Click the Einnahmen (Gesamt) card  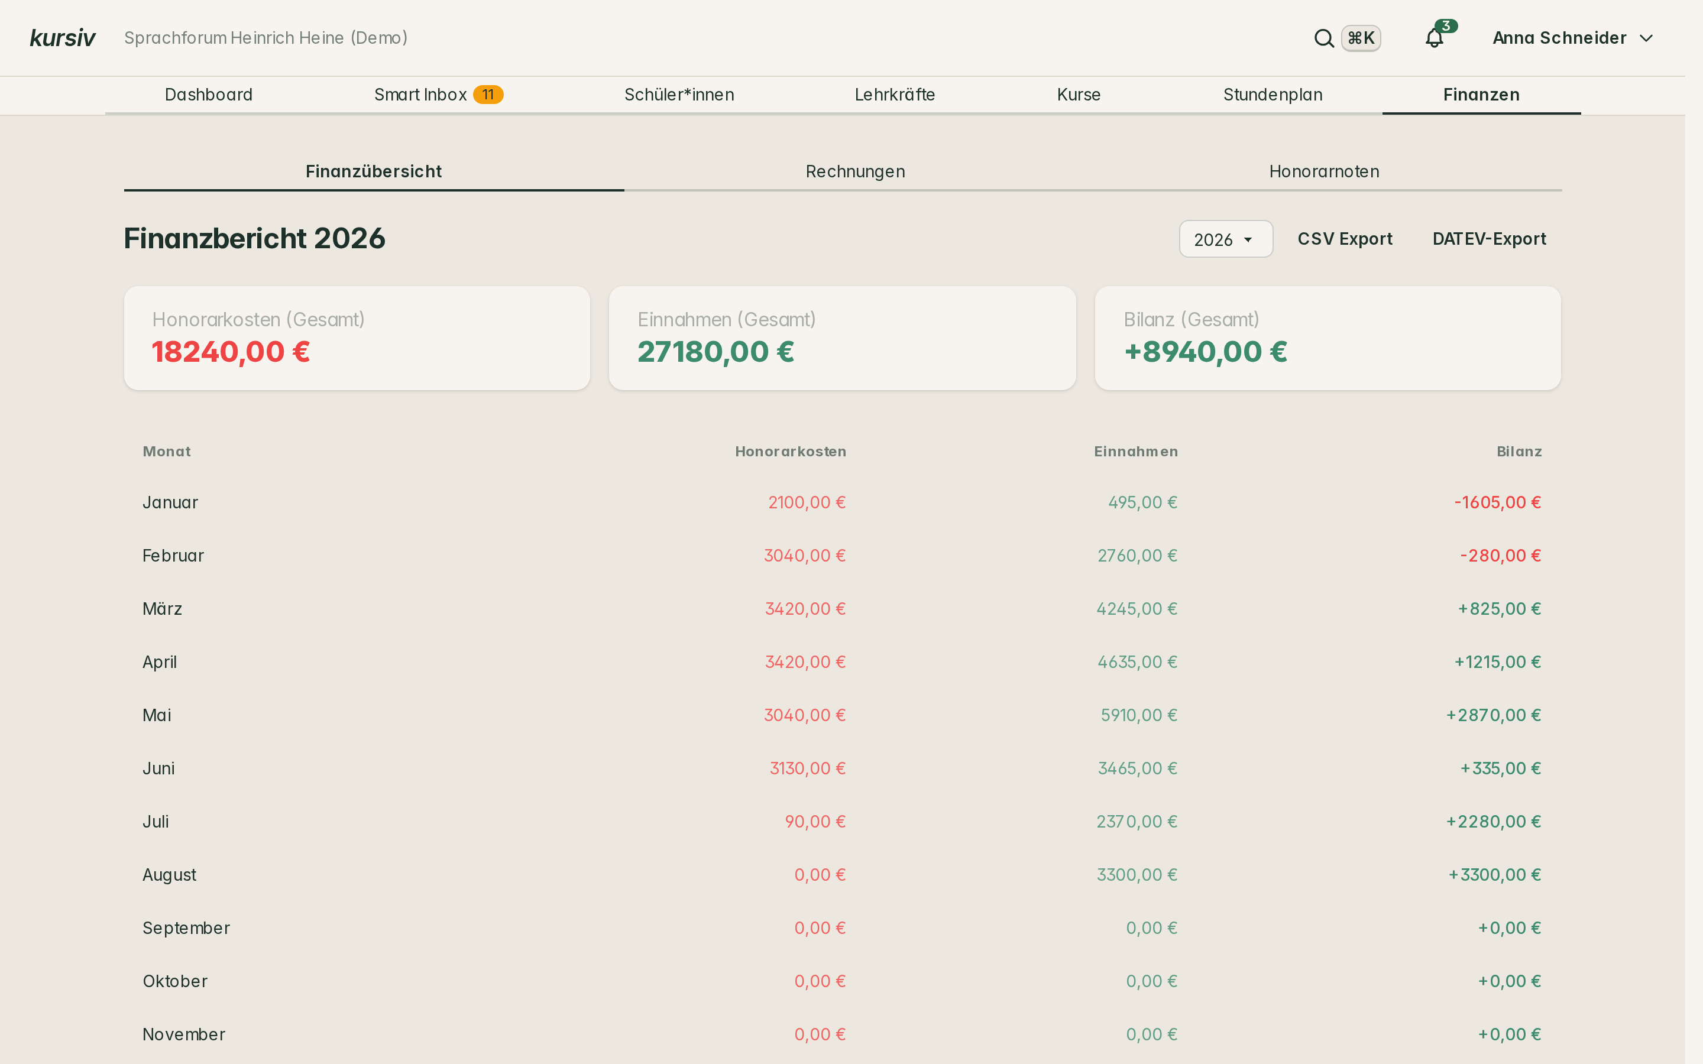(843, 338)
